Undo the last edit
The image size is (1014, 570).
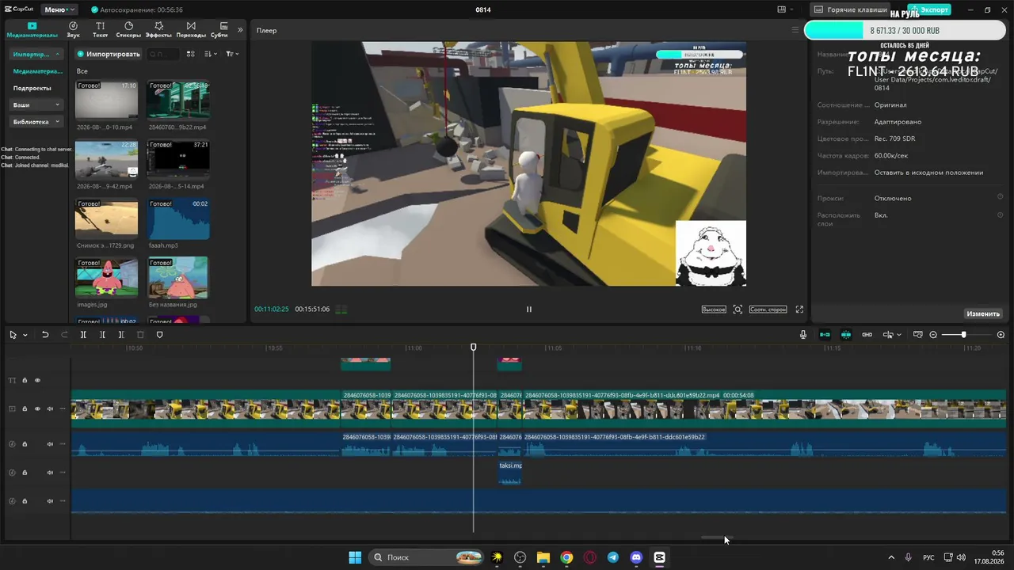point(45,335)
